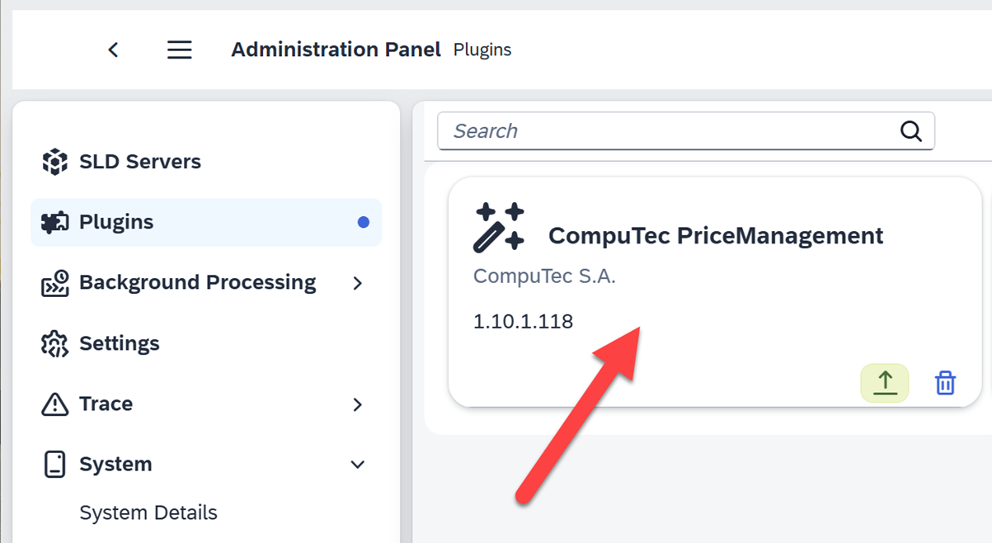
Task: Select System Details from the sidebar
Action: tap(148, 512)
